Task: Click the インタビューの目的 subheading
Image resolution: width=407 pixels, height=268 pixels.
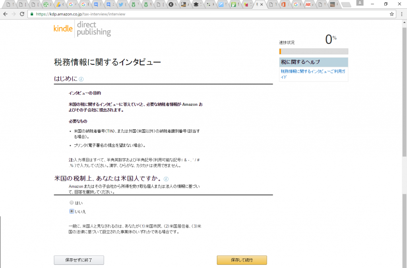Action: [x=85, y=93]
